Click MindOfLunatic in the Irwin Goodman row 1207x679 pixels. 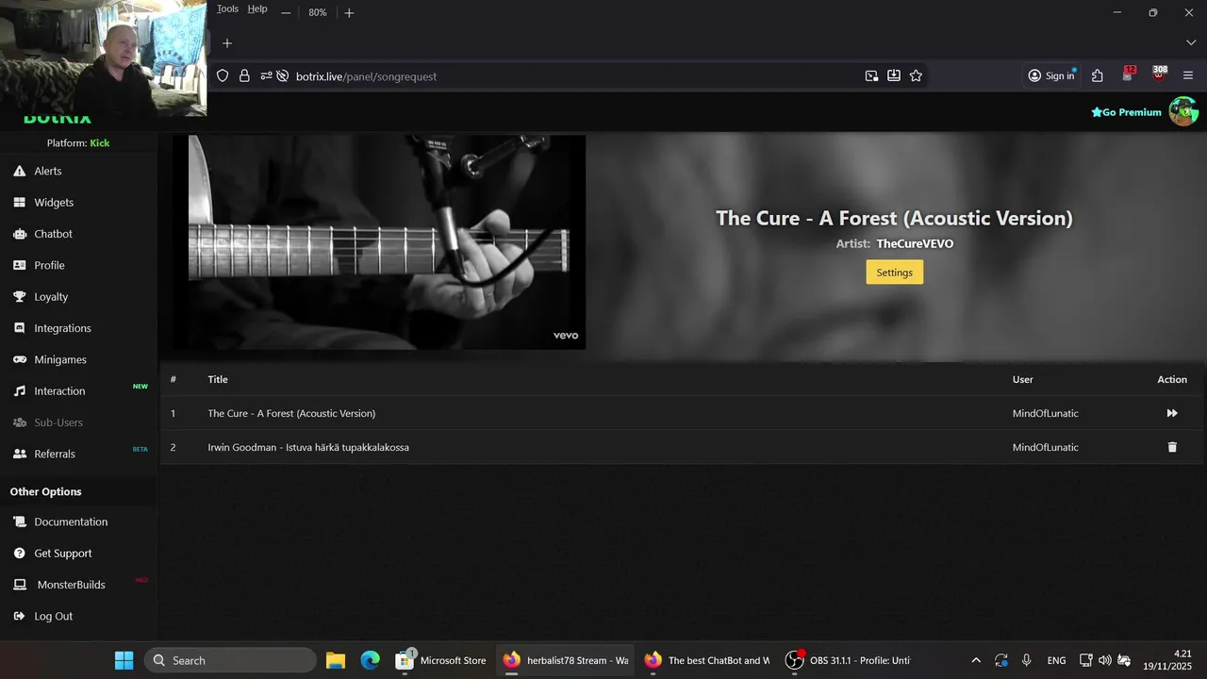click(1046, 447)
